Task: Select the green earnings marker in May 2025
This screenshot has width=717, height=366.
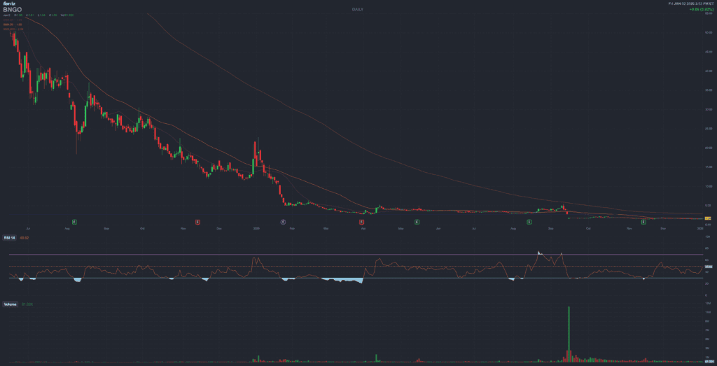Action: [417, 222]
